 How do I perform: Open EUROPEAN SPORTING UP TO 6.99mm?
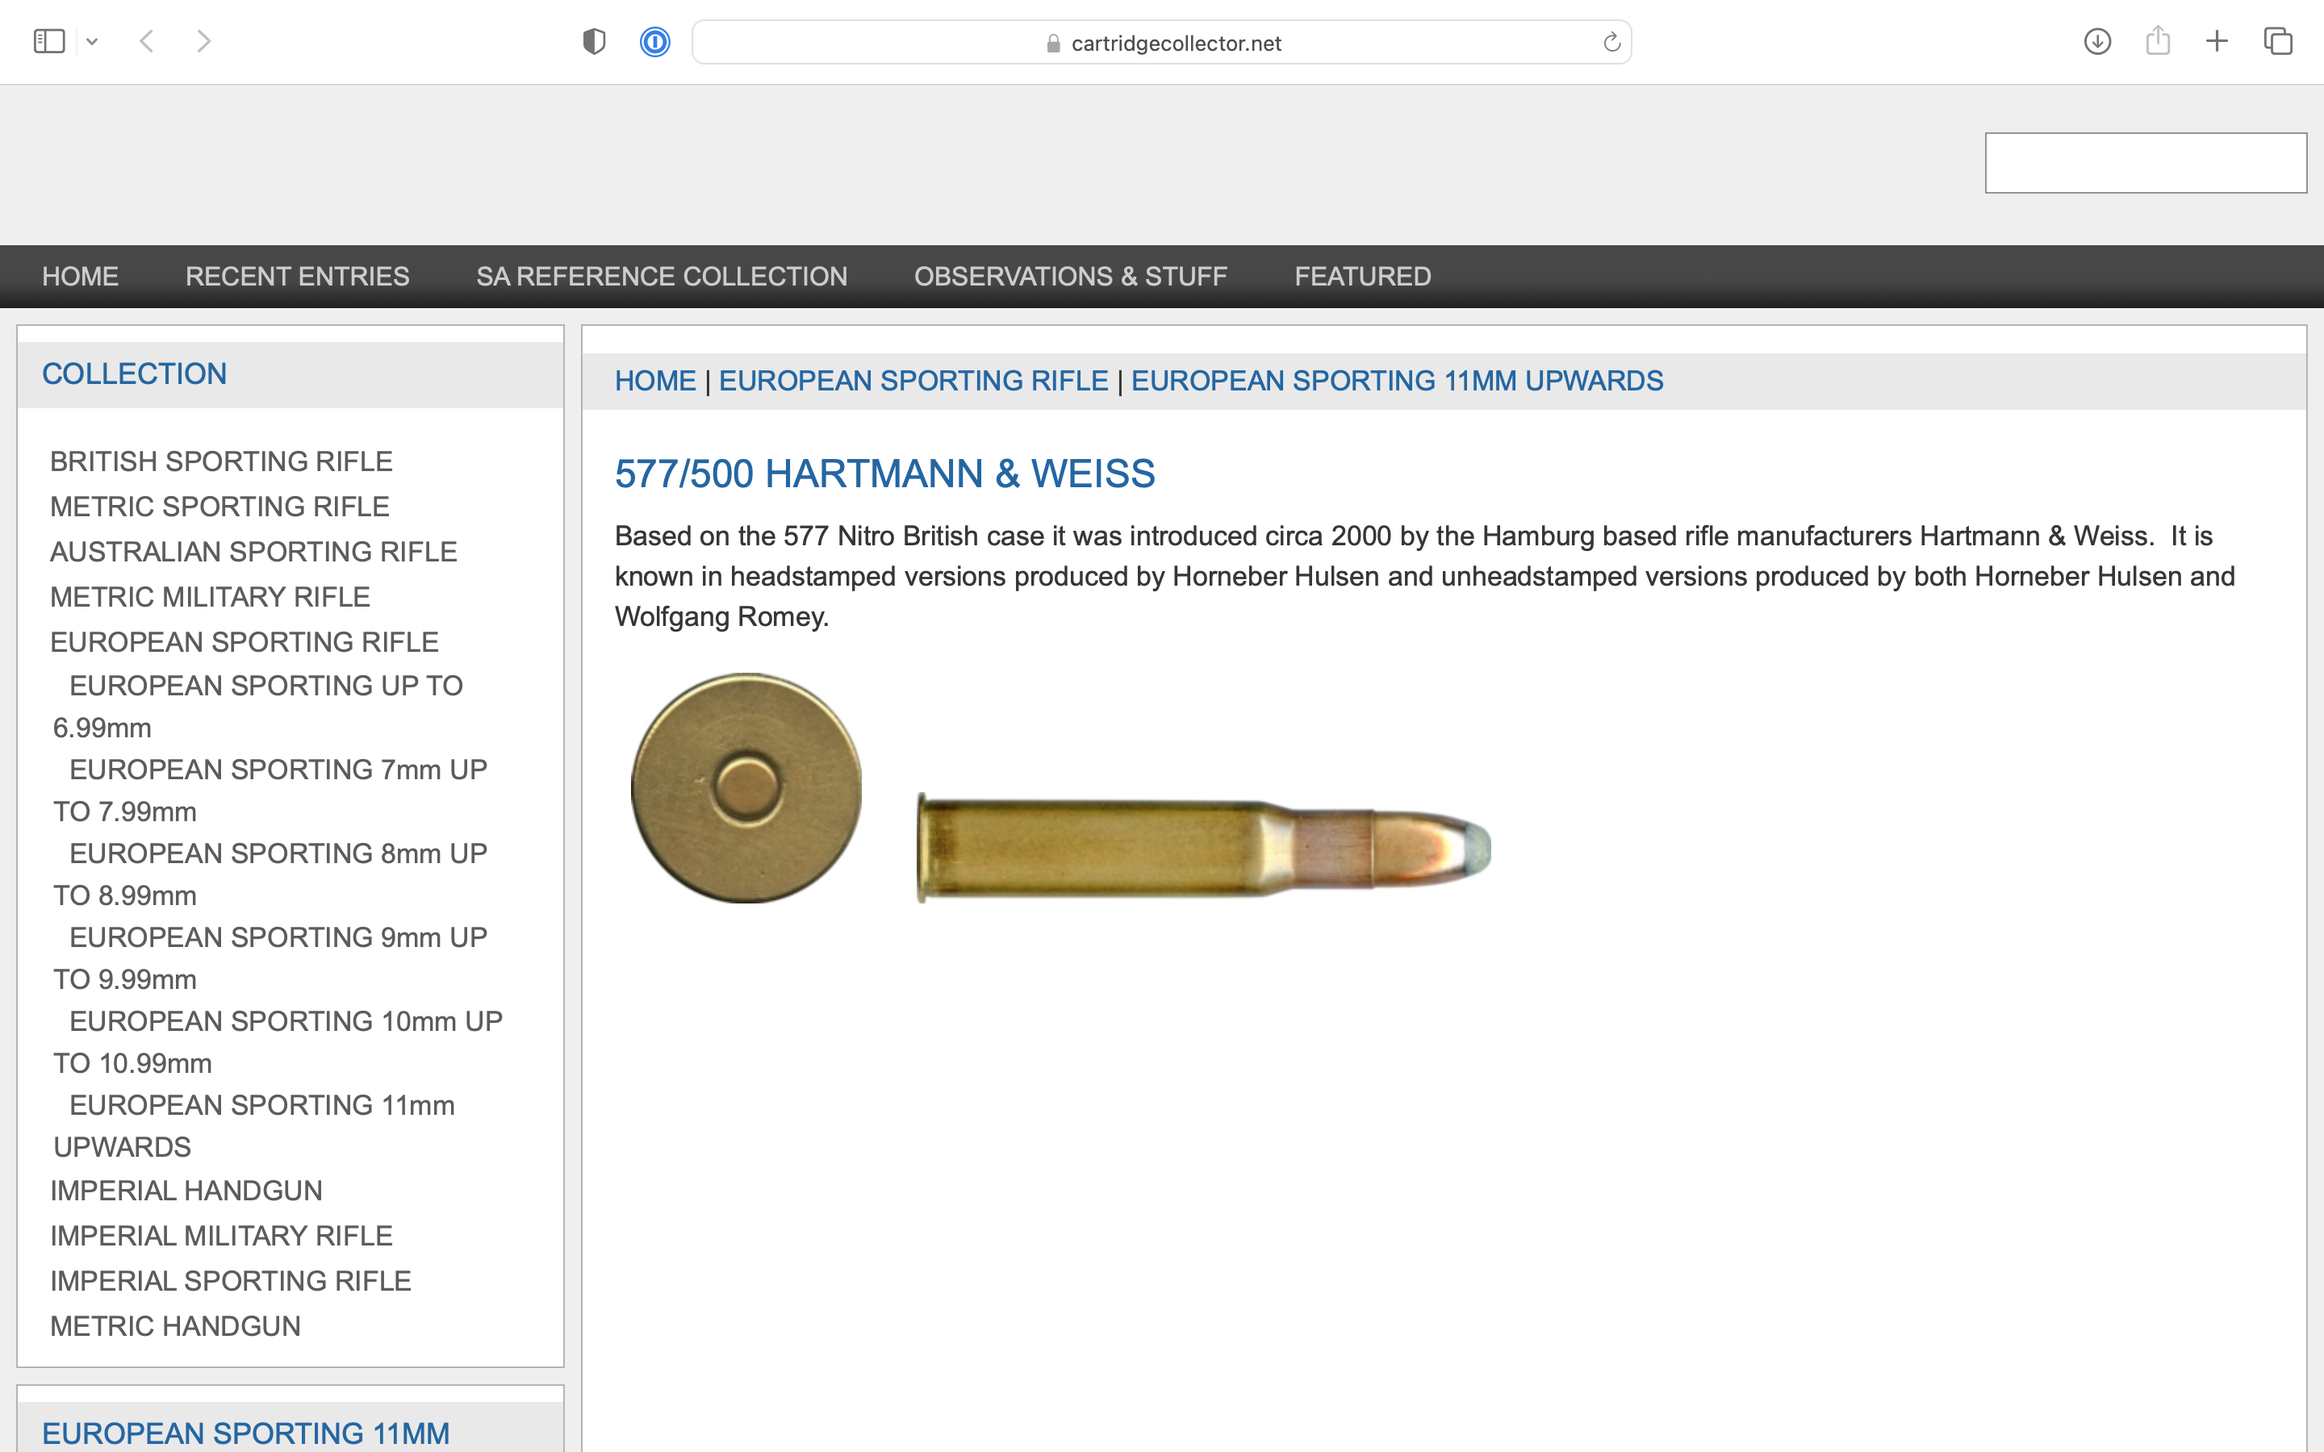tap(257, 707)
